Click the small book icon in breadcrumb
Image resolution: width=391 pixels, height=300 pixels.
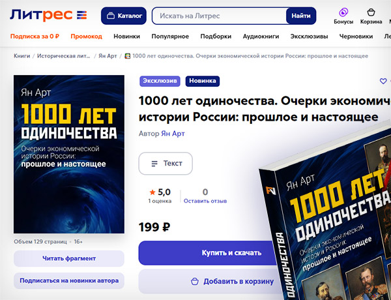(x=128, y=56)
